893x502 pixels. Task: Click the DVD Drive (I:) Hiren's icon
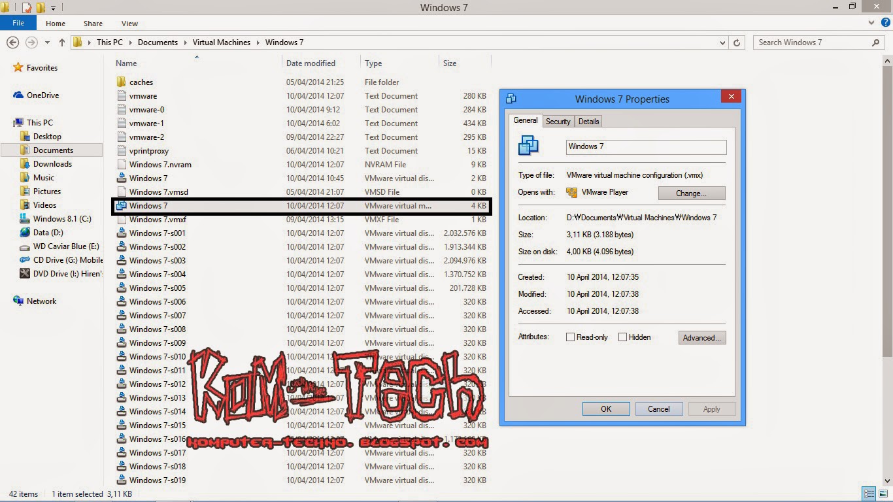click(25, 274)
